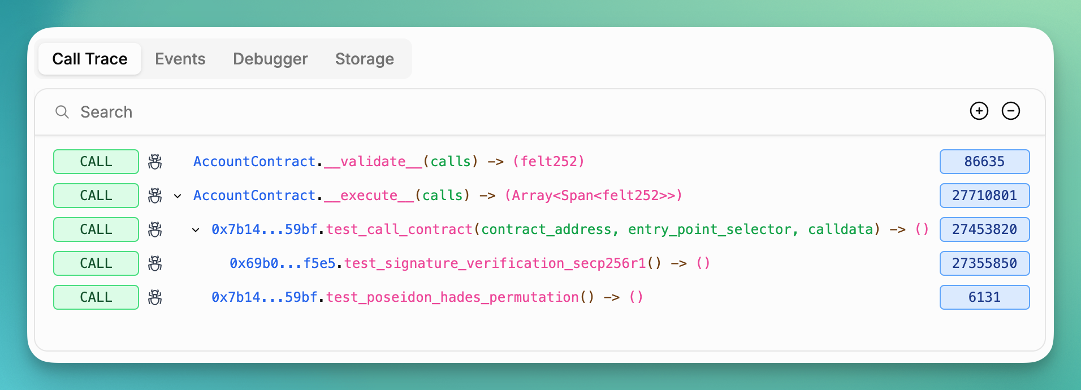Click bug icon beside test_poseidon_hades_permutation
The height and width of the screenshot is (390, 1081).
(x=155, y=297)
